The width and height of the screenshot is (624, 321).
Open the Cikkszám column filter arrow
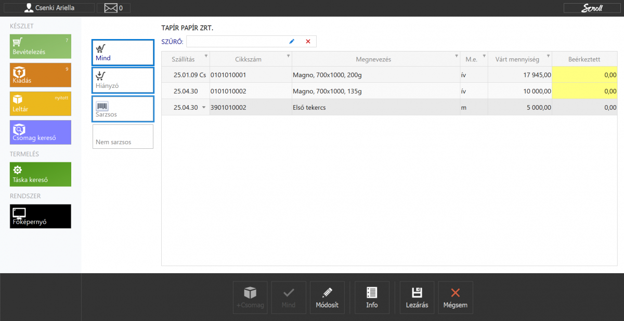coord(289,56)
